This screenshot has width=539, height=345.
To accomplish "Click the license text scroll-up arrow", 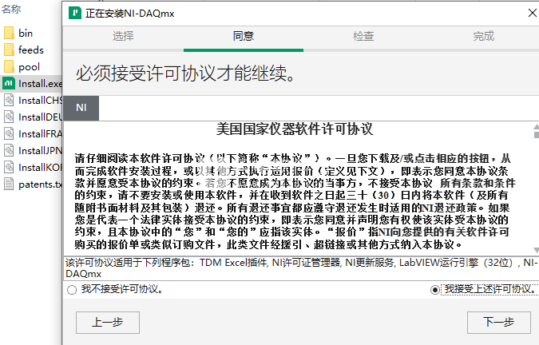I will (x=537, y=127).
